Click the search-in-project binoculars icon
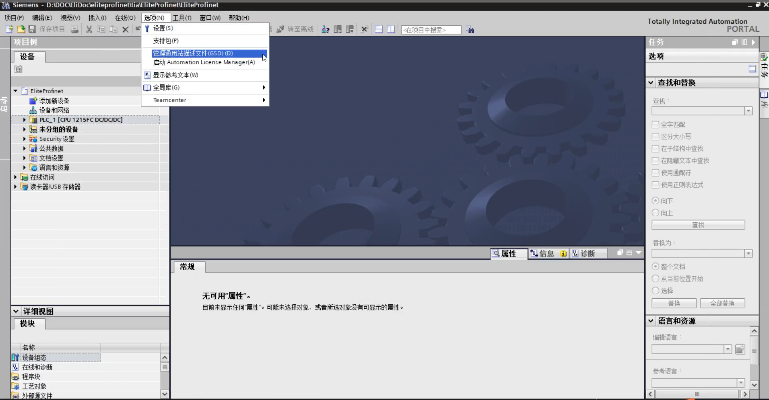This screenshot has height=400, width=769. (470, 30)
